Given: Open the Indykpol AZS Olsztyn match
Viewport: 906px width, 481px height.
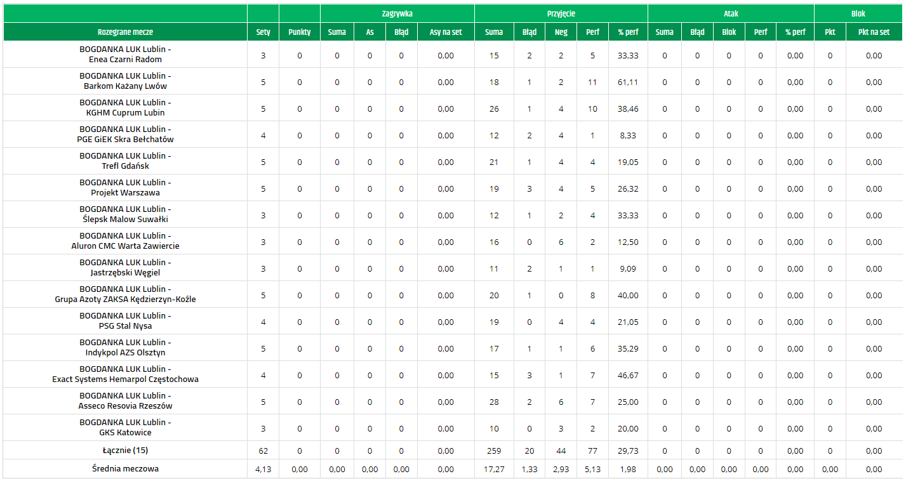Looking at the screenshot, I should click(125, 348).
